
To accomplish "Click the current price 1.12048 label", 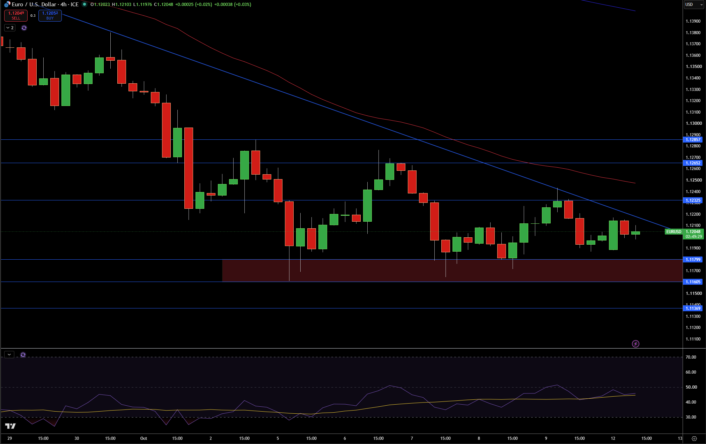I will coord(693,232).
